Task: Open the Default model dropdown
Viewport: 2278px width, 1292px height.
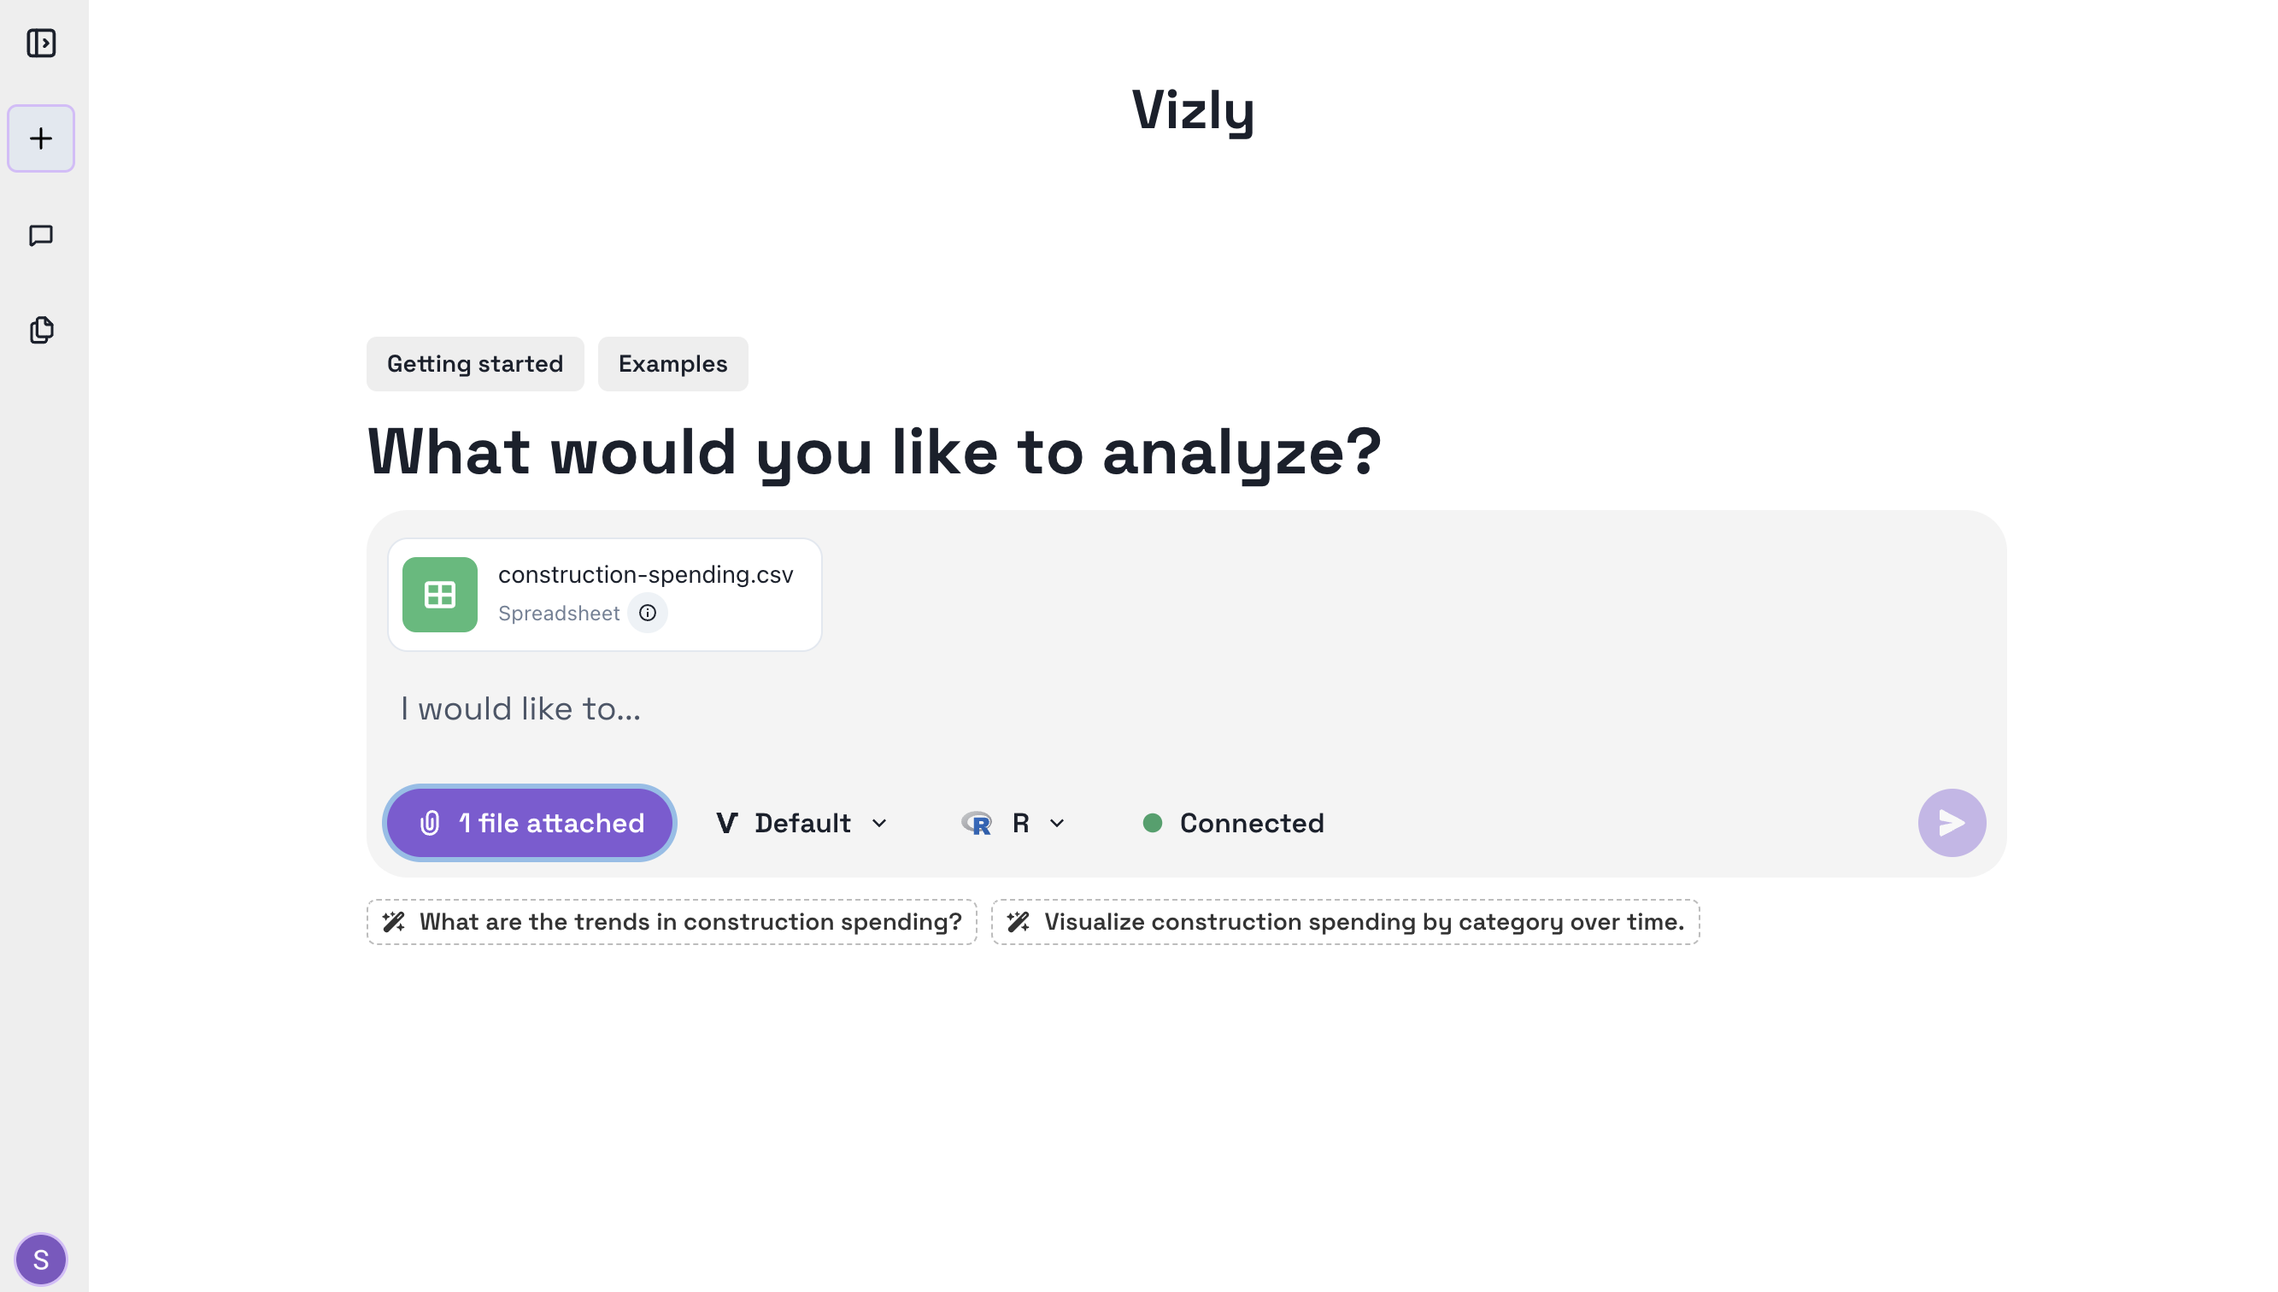Action: (x=801, y=824)
